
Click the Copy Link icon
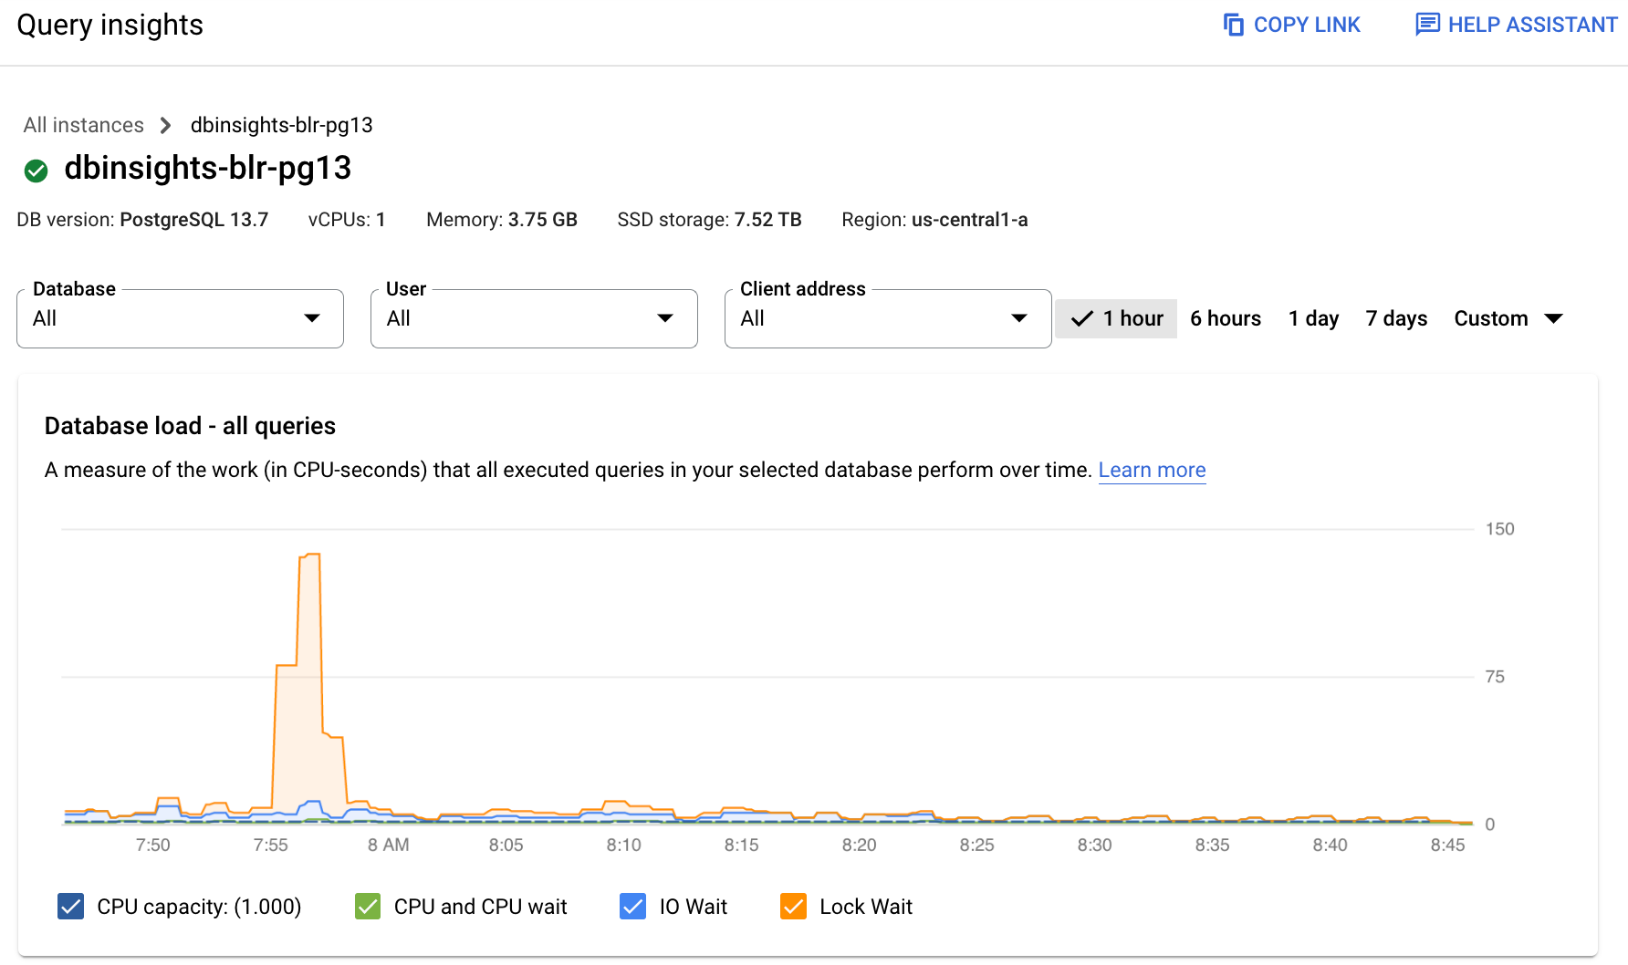point(1234,25)
